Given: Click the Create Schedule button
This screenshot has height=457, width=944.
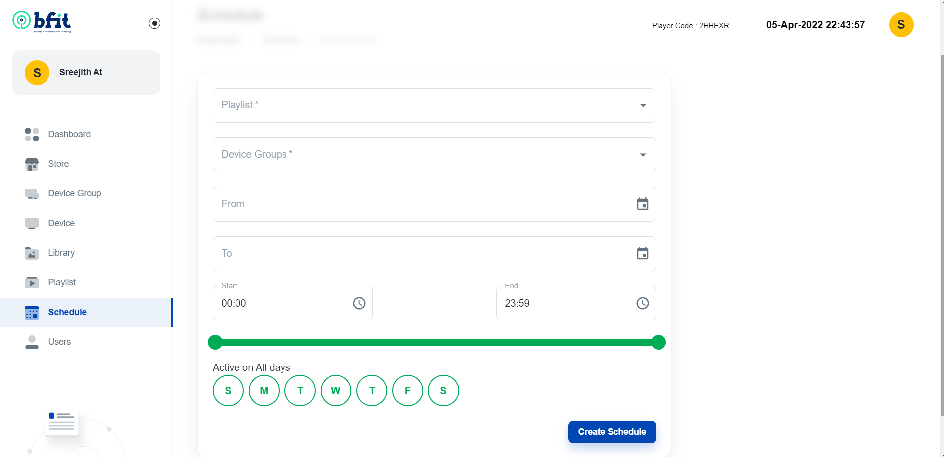Looking at the screenshot, I should pyautogui.click(x=612, y=432).
